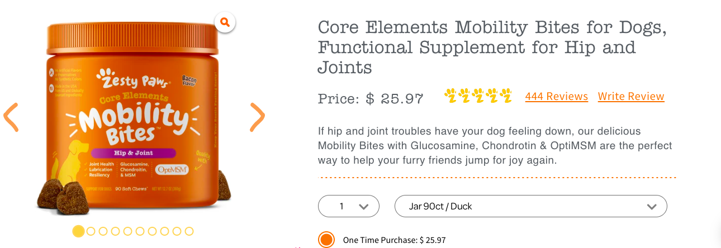Select the One Time Purchase radio button
This screenshot has width=721, height=248.
[x=326, y=240]
